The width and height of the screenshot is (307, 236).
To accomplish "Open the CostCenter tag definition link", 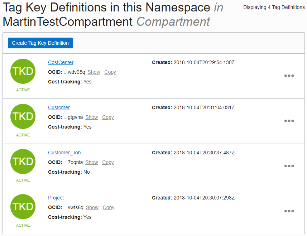I will (x=61, y=62).
